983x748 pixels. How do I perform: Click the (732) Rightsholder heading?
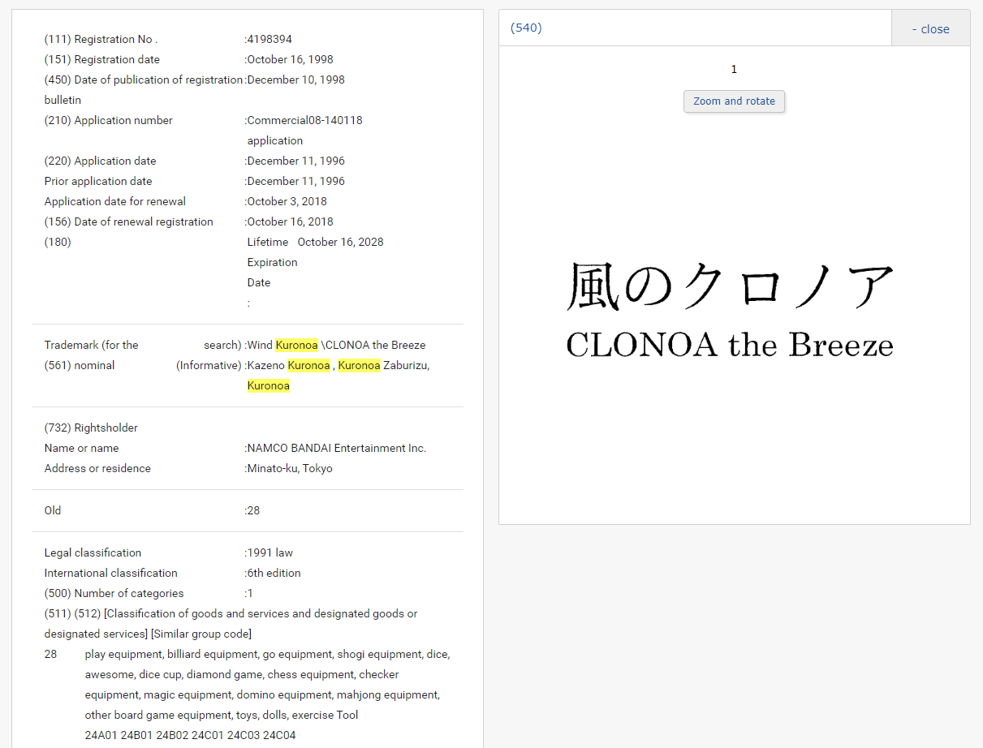coord(91,428)
